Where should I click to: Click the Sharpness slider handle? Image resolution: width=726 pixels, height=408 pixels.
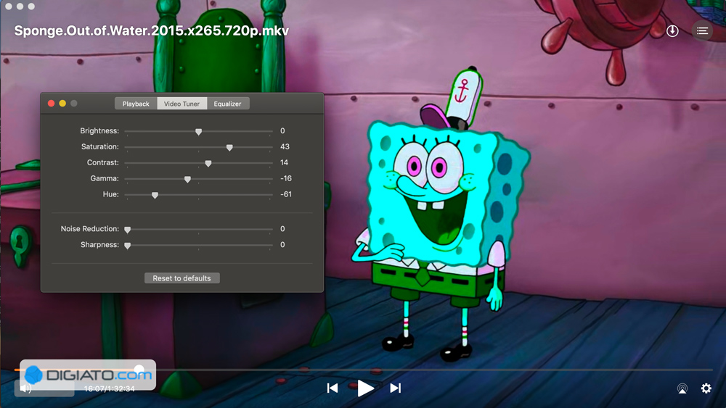pyautogui.click(x=127, y=246)
